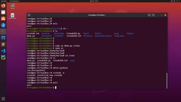Open the Files manager in dock

(x=3, y=12)
